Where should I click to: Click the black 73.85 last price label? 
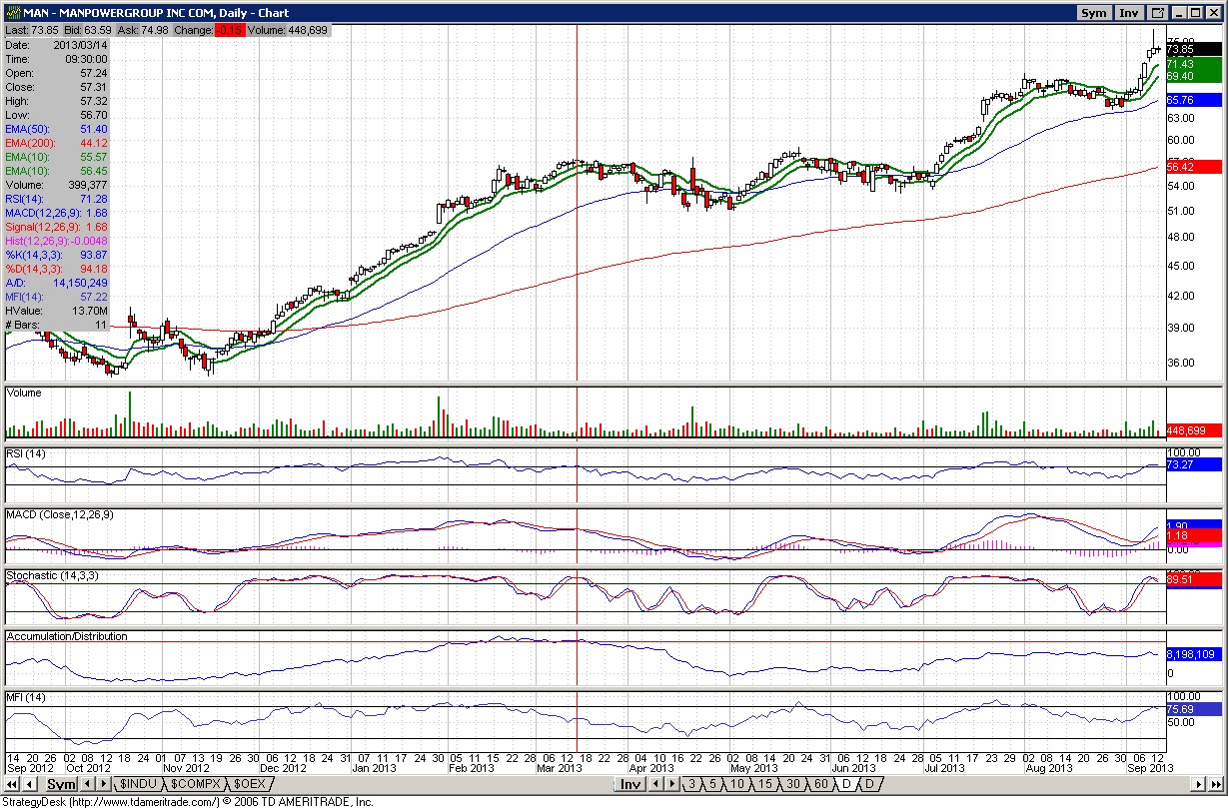point(1194,49)
